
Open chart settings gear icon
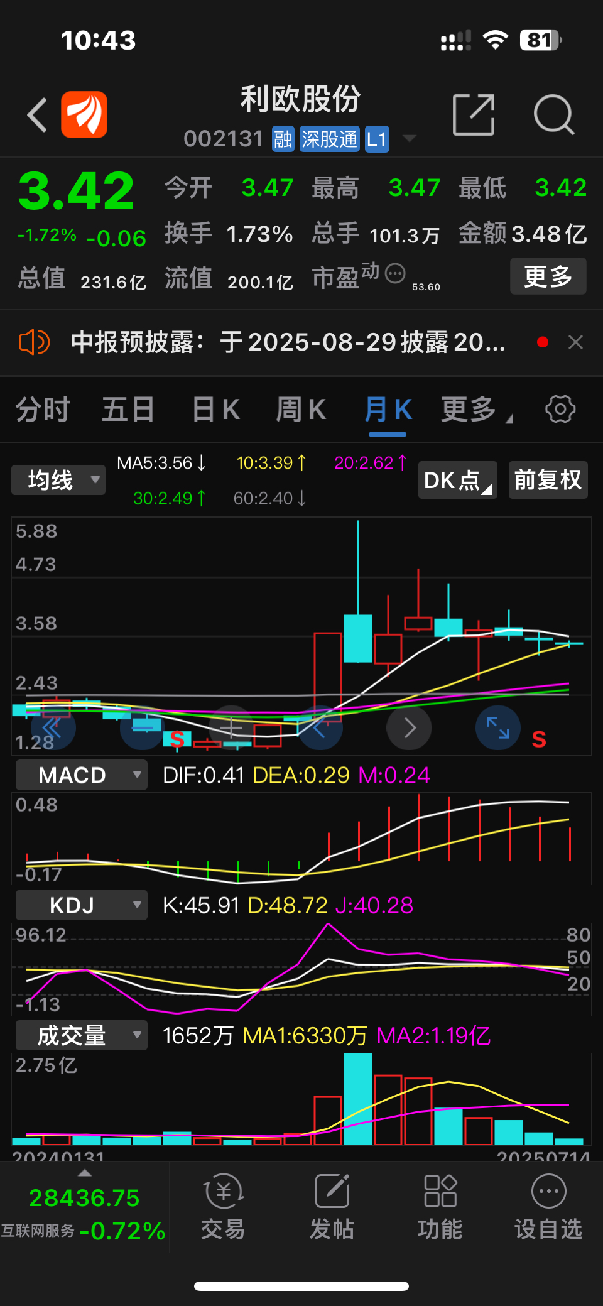(560, 409)
